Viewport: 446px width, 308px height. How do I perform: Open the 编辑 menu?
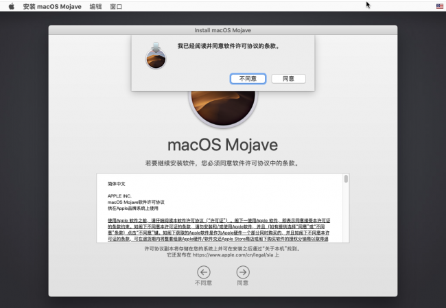[95, 6]
